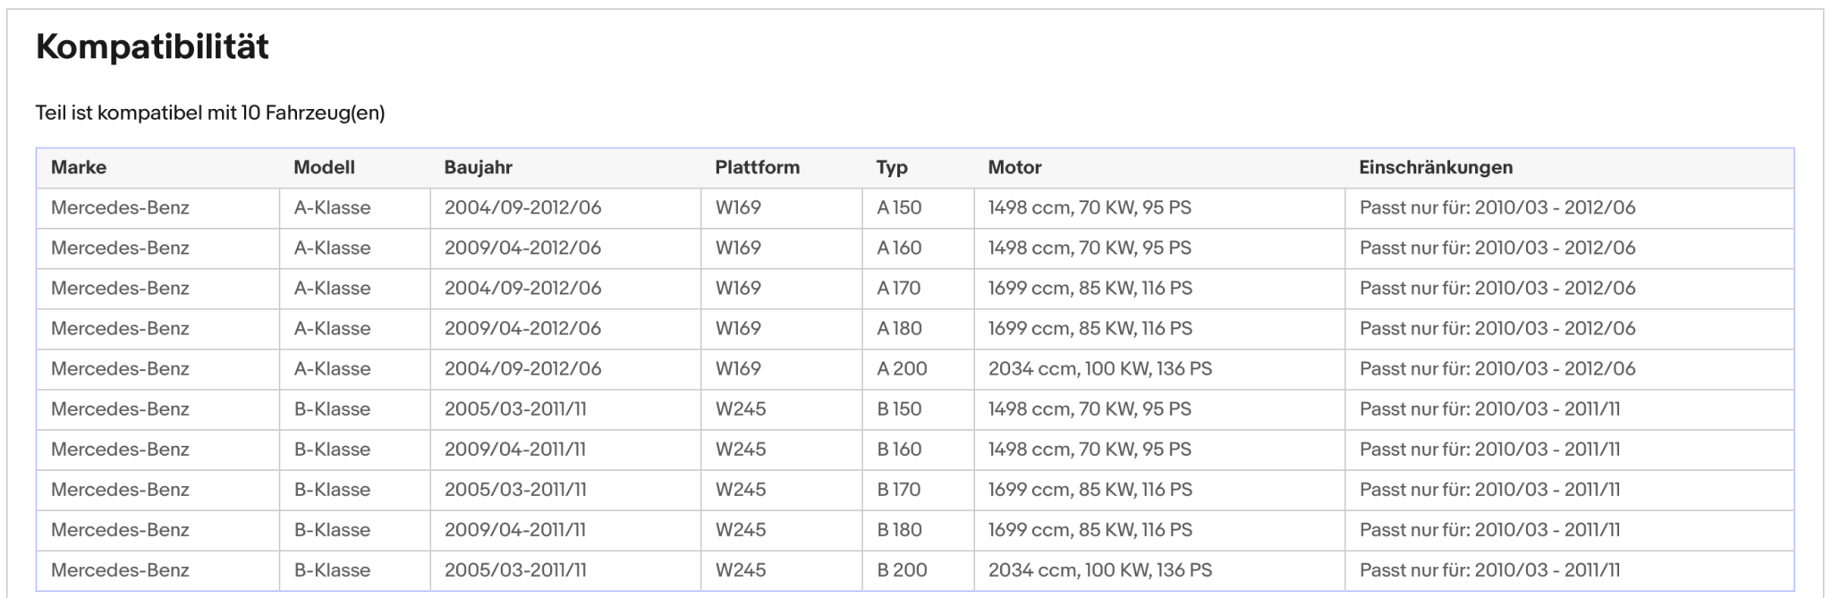Viewport: 1832px width, 598px height.
Task: Click the Plattform column header
Action: click(x=757, y=167)
